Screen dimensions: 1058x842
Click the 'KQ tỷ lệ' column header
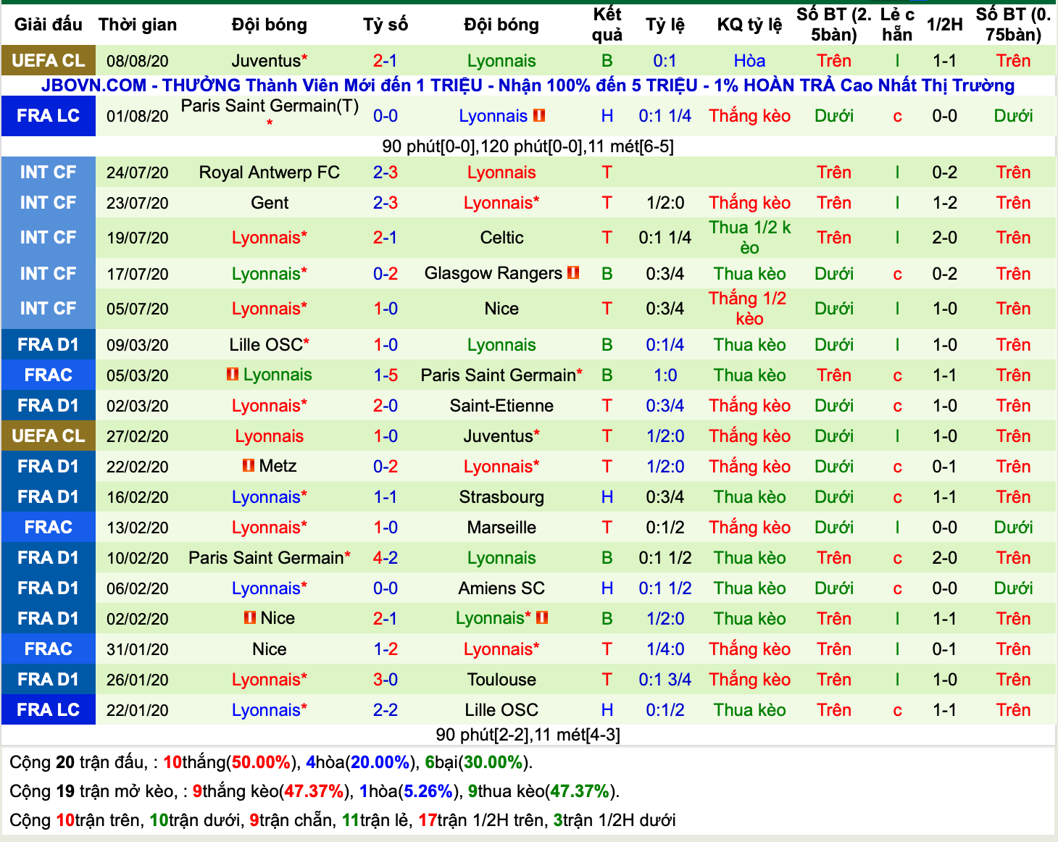(x=750, y=25)
